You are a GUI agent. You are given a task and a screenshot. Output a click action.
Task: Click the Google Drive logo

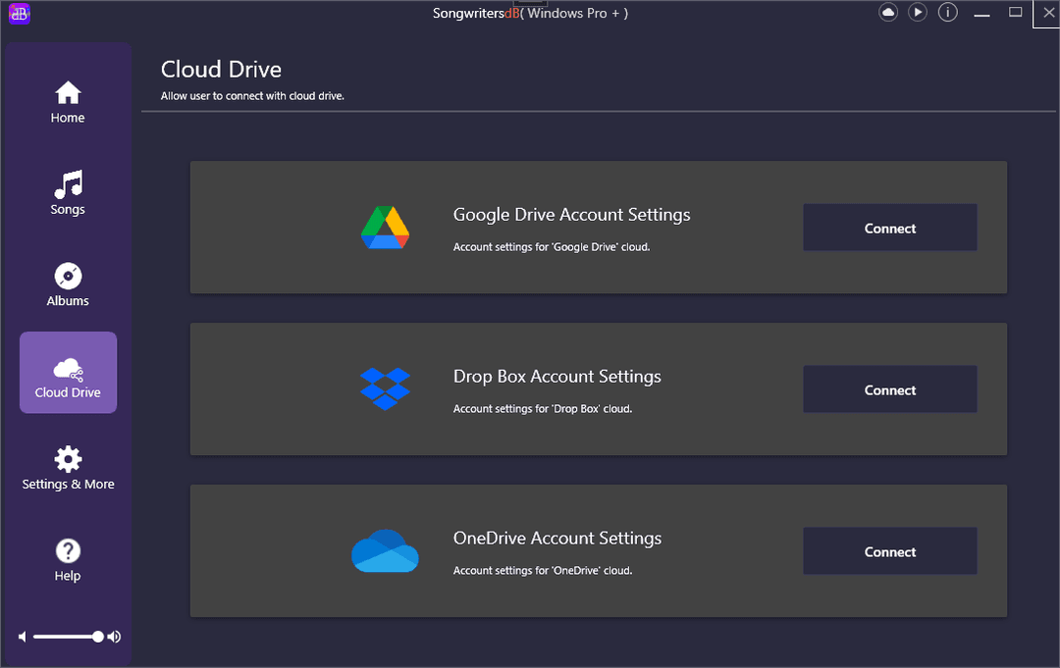click(x=385, y=228)
